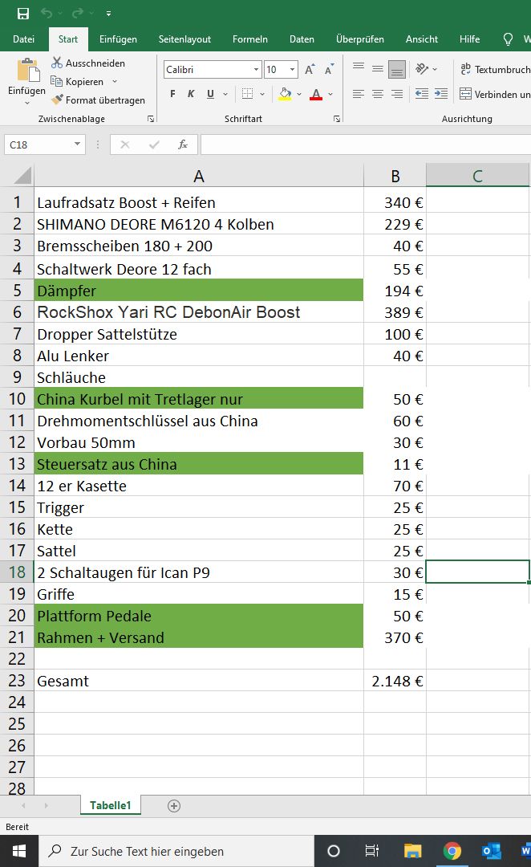
Task: Open the Name Box dropdown arrow
Action: click(x=77, y=144)
